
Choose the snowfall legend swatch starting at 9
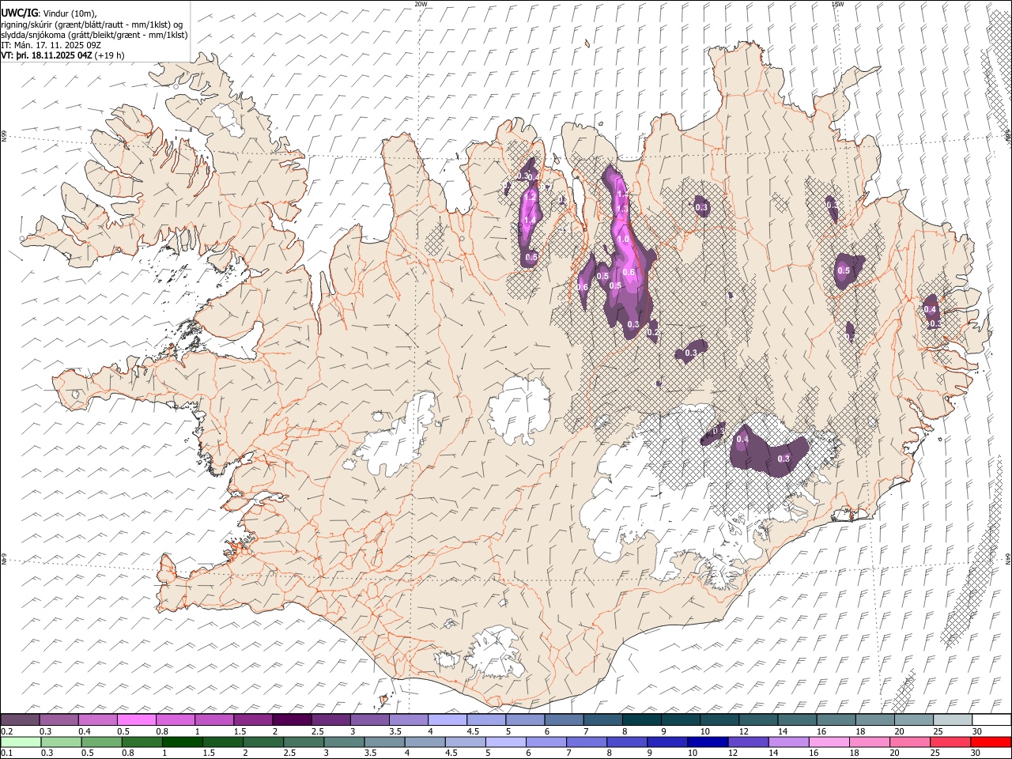tap(679, 719)
